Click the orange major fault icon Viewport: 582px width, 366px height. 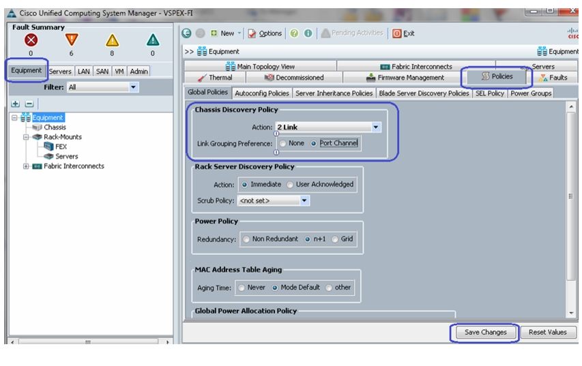coord(71,40)
